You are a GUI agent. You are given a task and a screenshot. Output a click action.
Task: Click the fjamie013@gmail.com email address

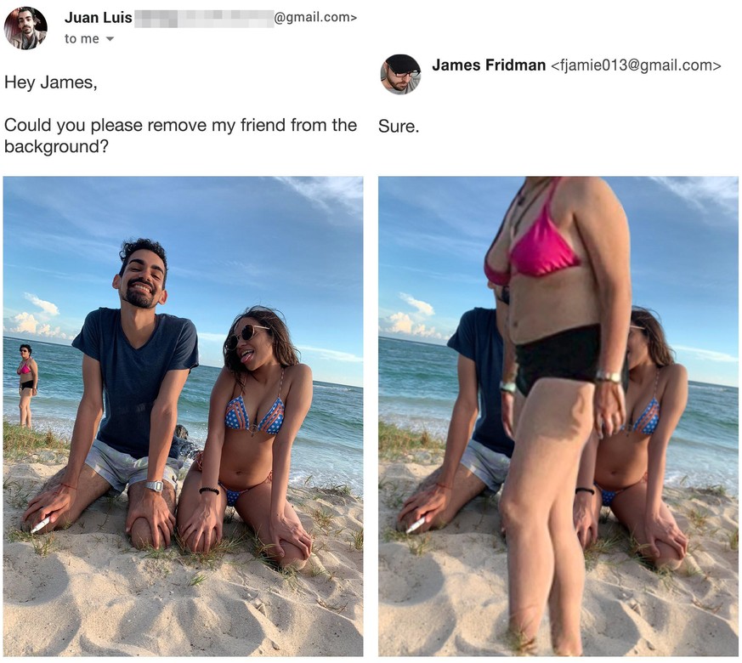(x=636, y=65)
